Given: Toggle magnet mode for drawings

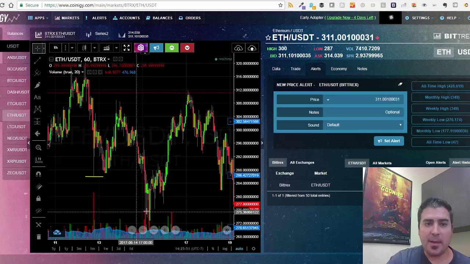Looking at the screenshot, I should [38, 174].
